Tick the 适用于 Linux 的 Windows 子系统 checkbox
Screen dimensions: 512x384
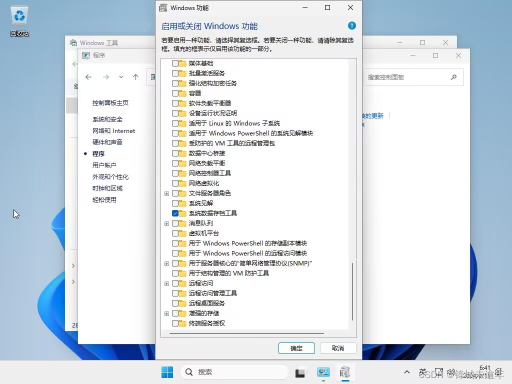pos(175,123)
